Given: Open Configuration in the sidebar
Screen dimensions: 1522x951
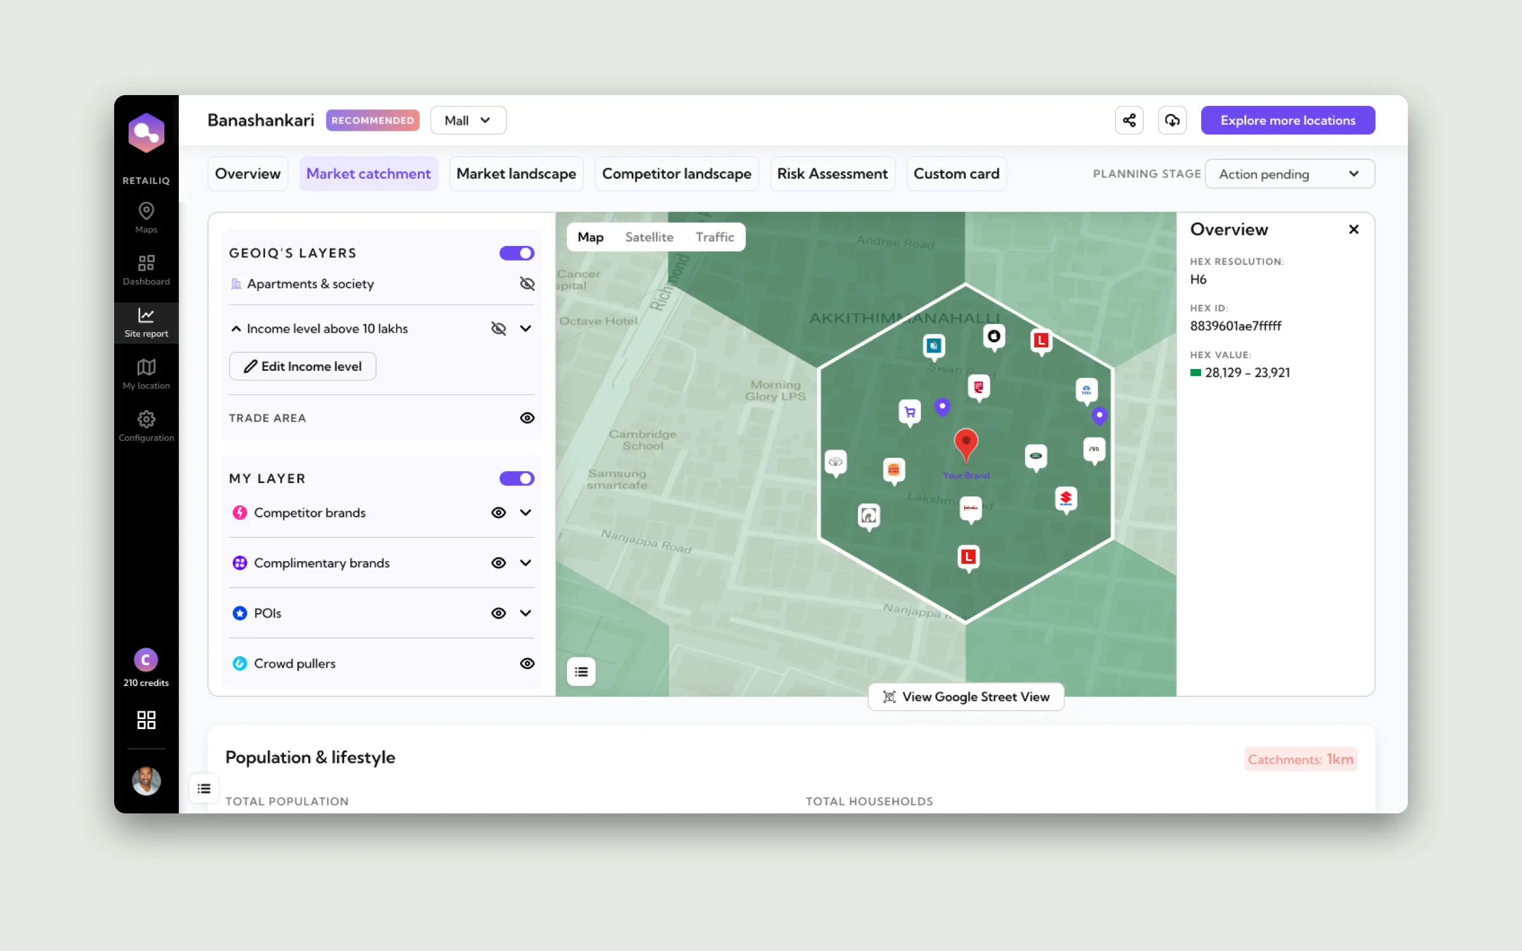Looking at the screenshot, I should (x=146, y=426).
